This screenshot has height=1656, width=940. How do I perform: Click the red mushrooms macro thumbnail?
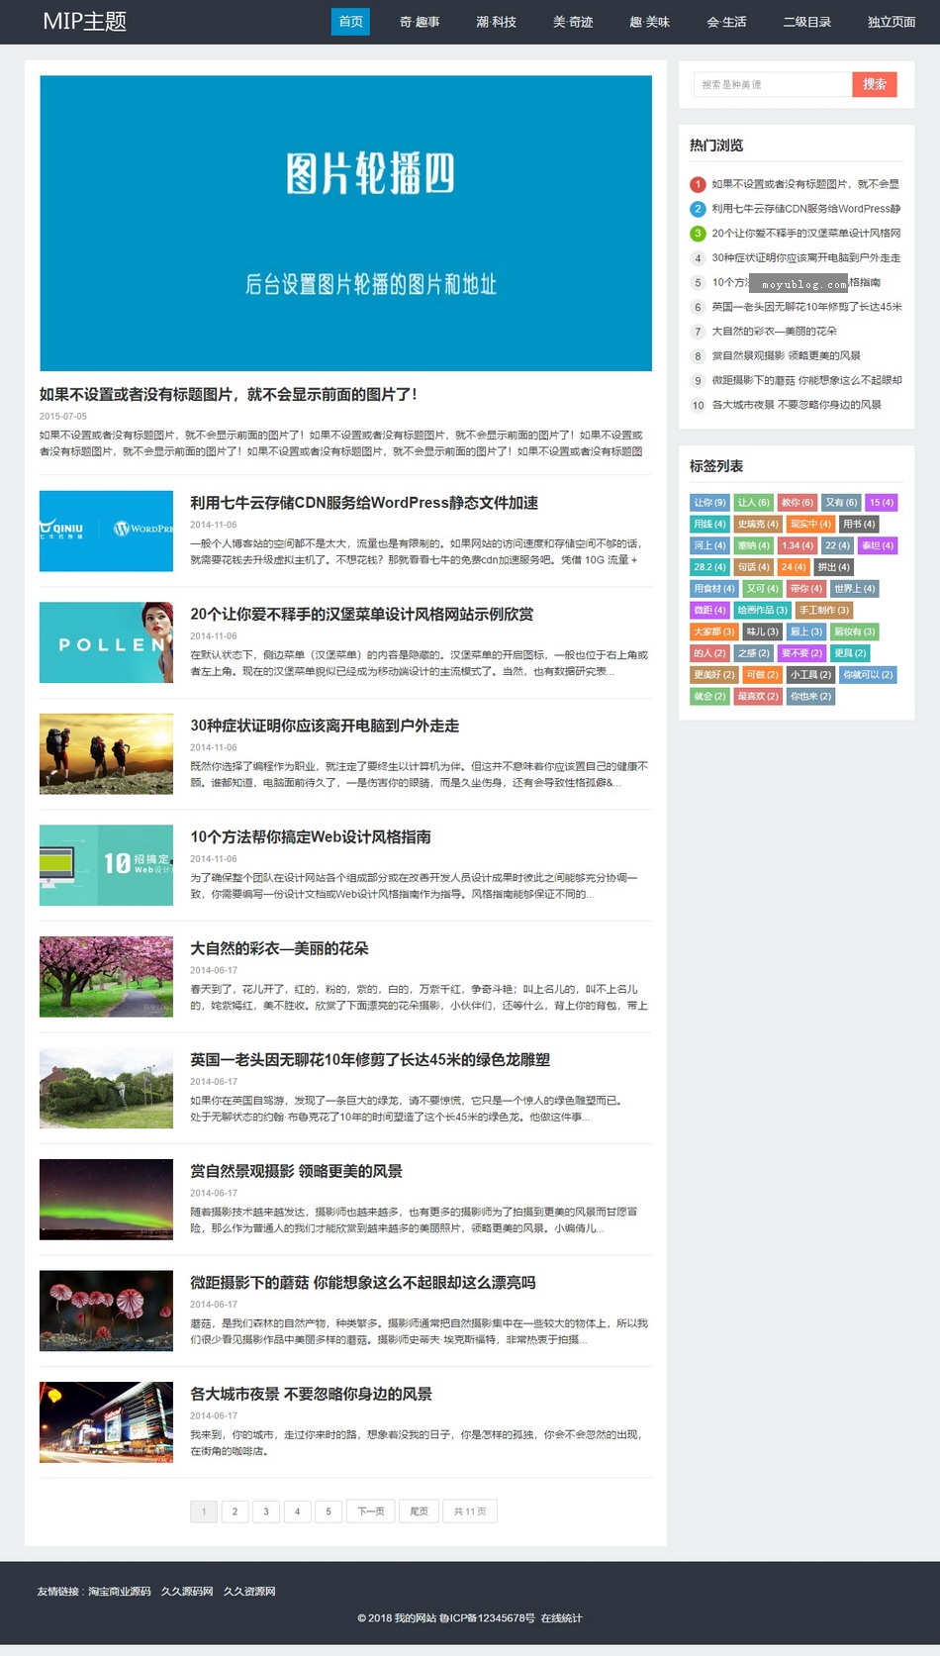tap(106, 1311)
